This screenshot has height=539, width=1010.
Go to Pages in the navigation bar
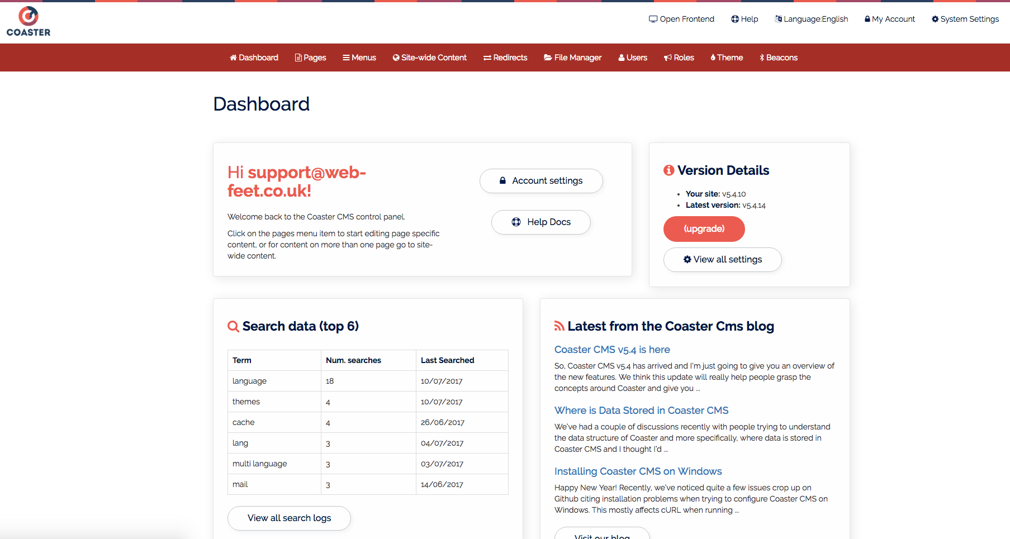point(311,58)
